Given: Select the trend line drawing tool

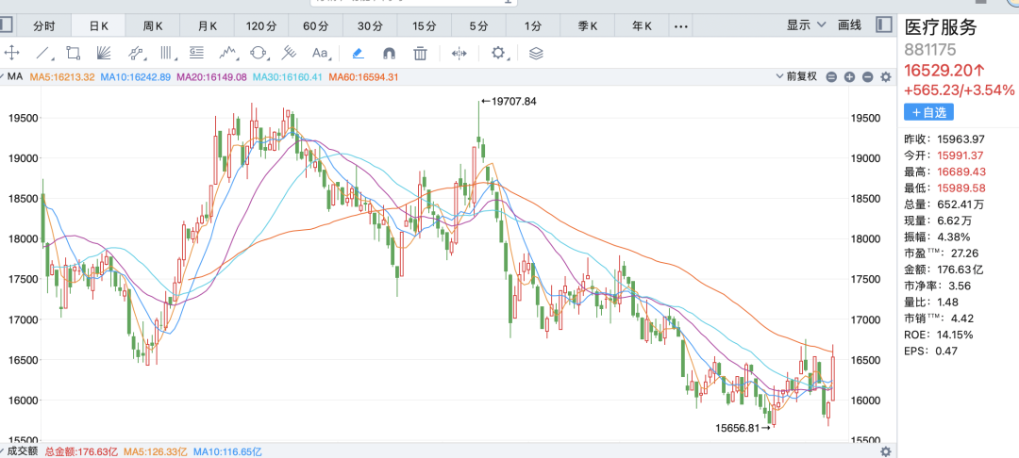Looking at the screenshot, I should point(42,53).
